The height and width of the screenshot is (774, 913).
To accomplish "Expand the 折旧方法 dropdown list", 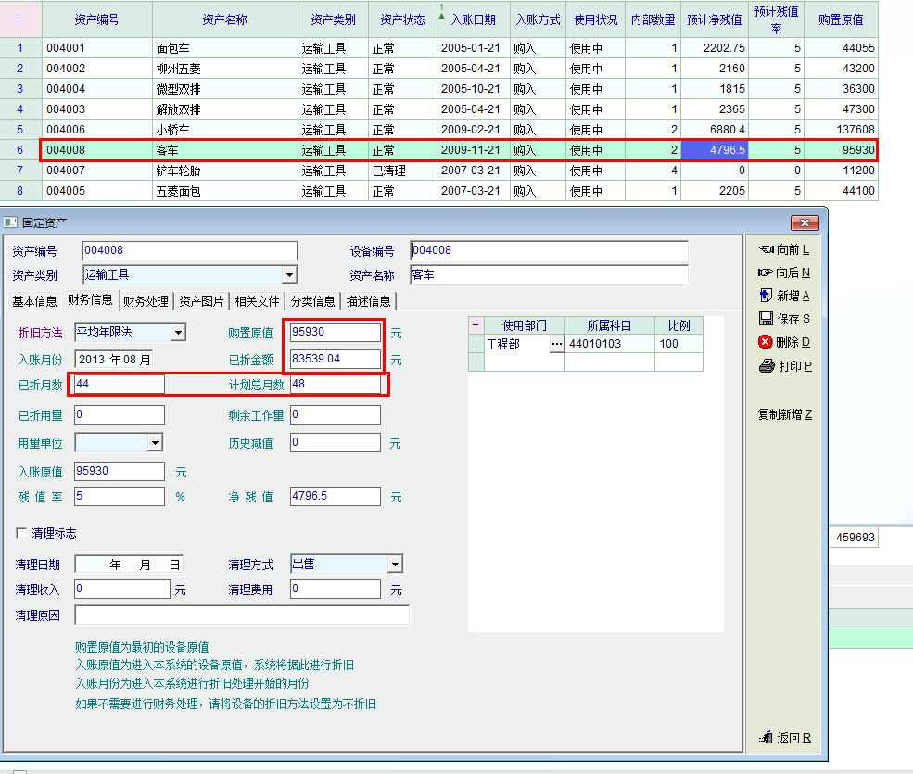I will click(x=178, y=332).
